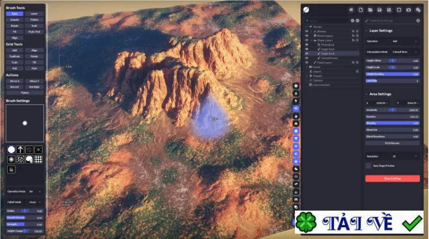Image resolution: width=429 pixels, height=239 pixels.
Task: Select the Lower brush tool
Action: click(x=34, y=14)
